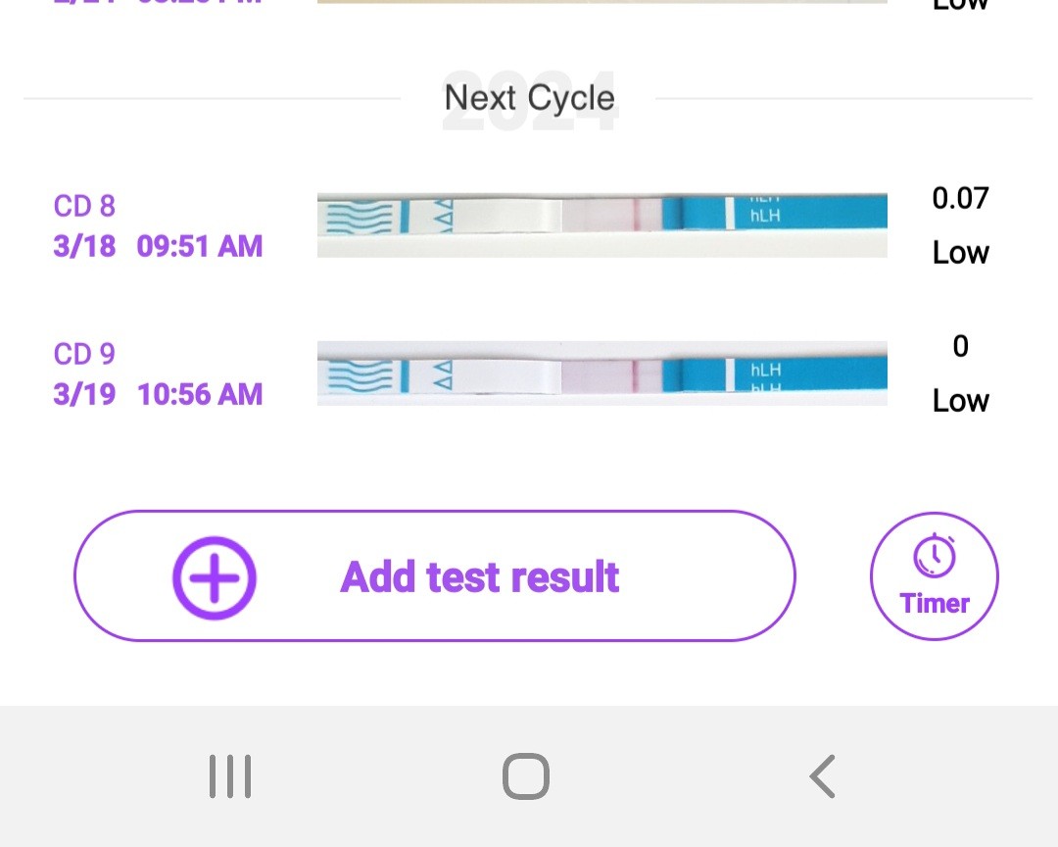The width and height of the screenshot is (1058, 847).
Task: Tap the 3/18 09:51 AM timestamp
Action: (158, 246)
